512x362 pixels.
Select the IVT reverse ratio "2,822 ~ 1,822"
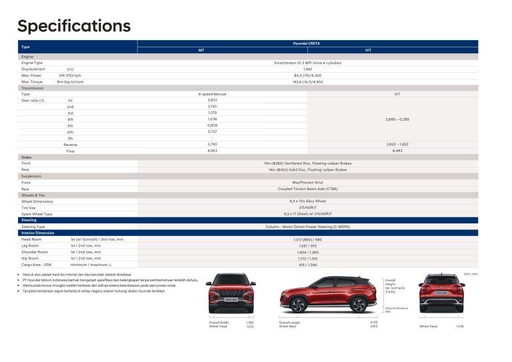click(x=397, y=144)
